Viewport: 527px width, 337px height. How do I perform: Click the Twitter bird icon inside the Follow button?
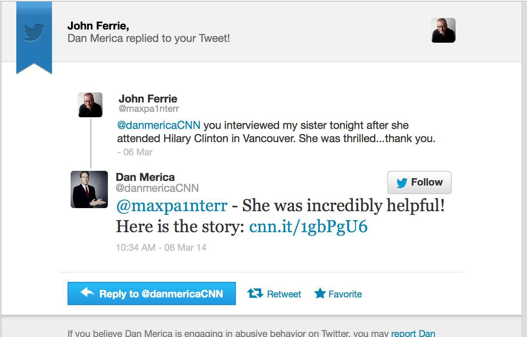pyautogui.click(x=402, y=183)
